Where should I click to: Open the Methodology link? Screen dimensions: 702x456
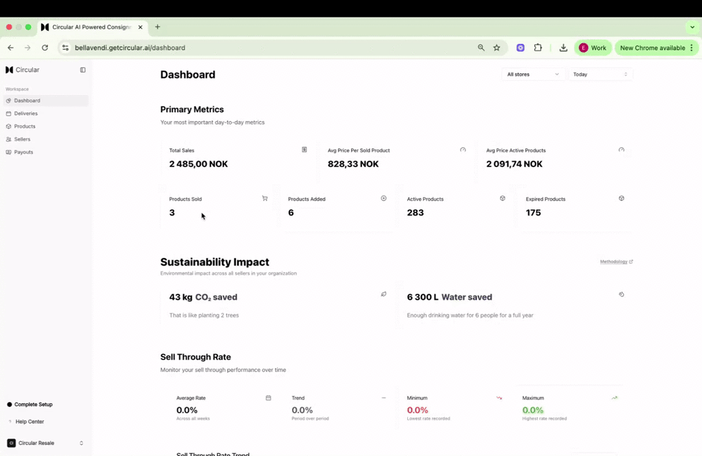[x=616, y=262]
